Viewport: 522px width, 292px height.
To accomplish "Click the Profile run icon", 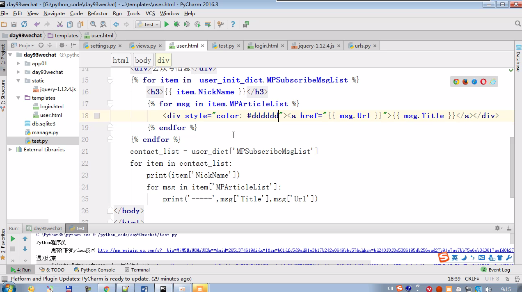I will pyautogui.click(x=197, y=25).
